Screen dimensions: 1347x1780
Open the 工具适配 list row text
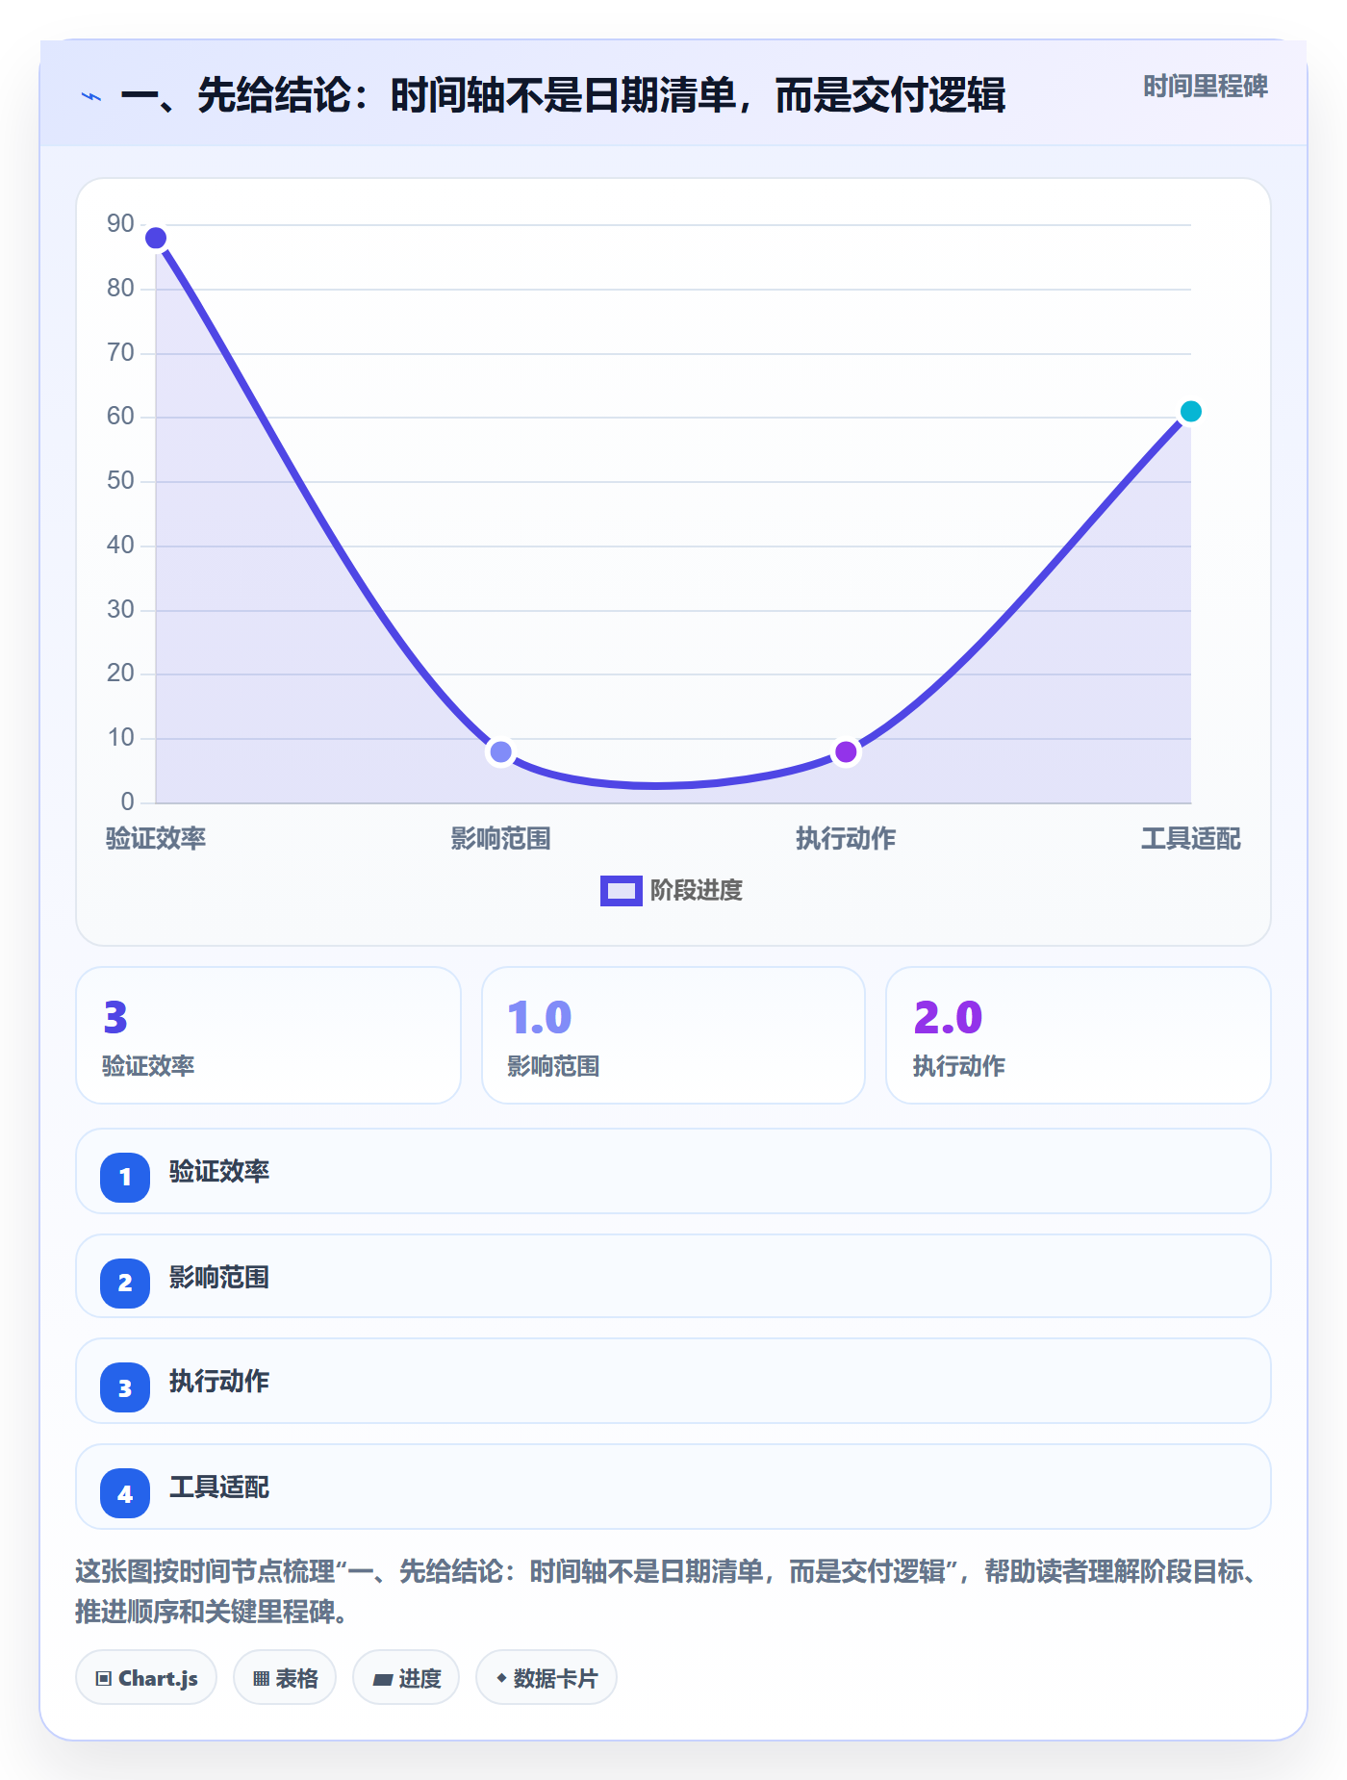219,1487
